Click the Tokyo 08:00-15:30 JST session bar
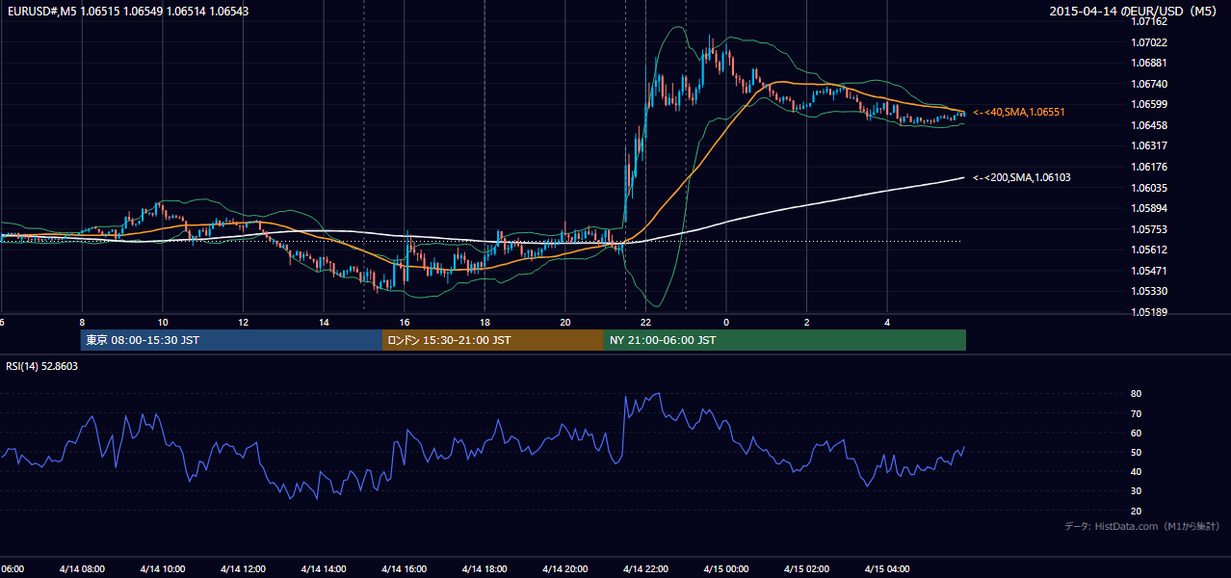The width and height of the screenshot is (1231, 578). coord(231,340)
